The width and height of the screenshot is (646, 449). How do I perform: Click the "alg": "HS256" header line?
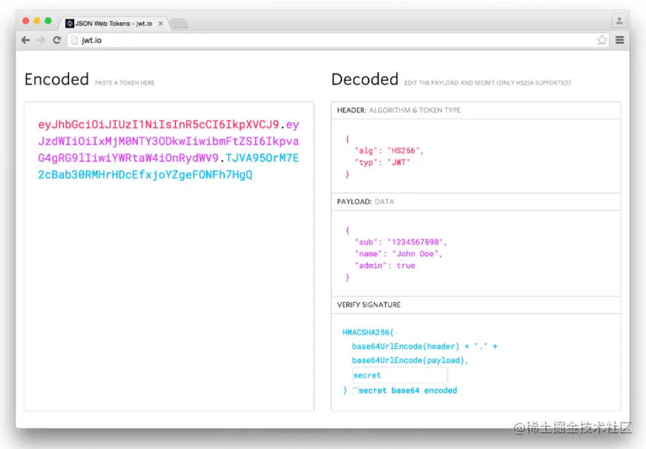coord(389,150)
